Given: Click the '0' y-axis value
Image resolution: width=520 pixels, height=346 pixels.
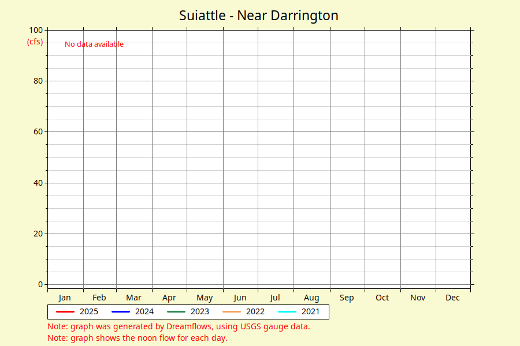Looking at the screenshot, I should 40,284.
